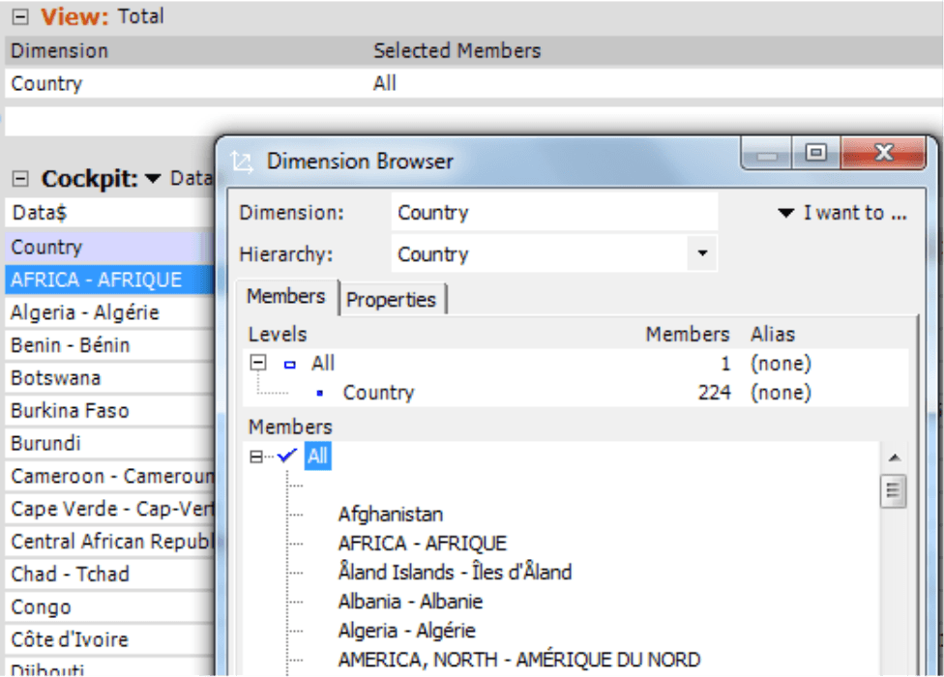This screenshot has width=944, height=677.
Task: Select Central African Republic in Cockpit list
Action: (110, 541)
